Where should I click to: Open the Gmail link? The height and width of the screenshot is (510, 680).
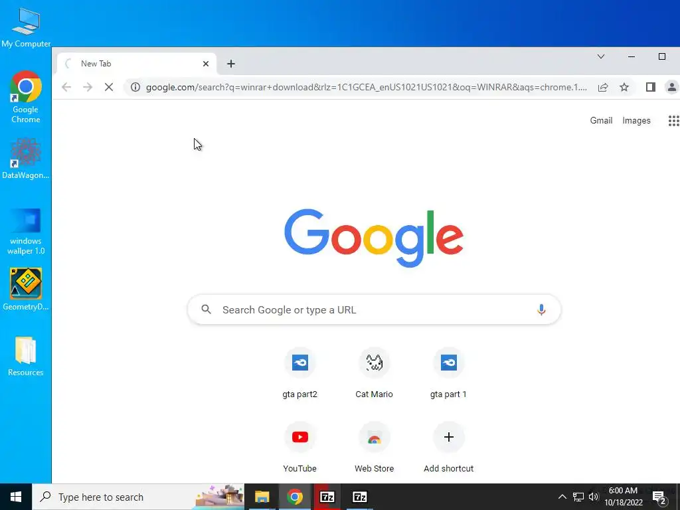point(601,121)
